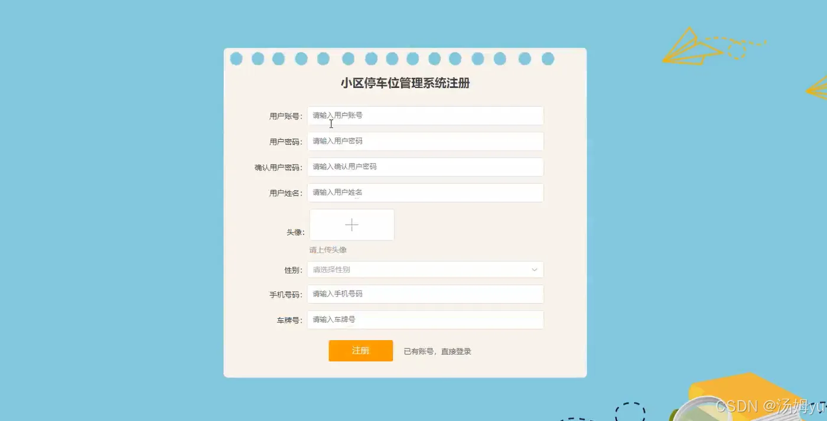
Task: Click the 用户姓名 text field
Action: pyautogui.click(x=425, y=192)
